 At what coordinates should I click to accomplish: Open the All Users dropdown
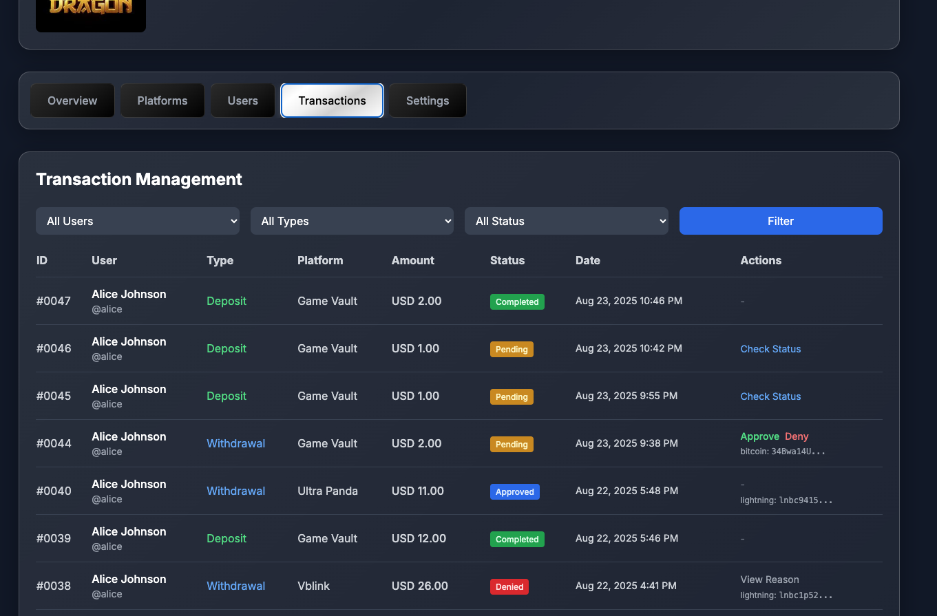(x=138, y=221)
